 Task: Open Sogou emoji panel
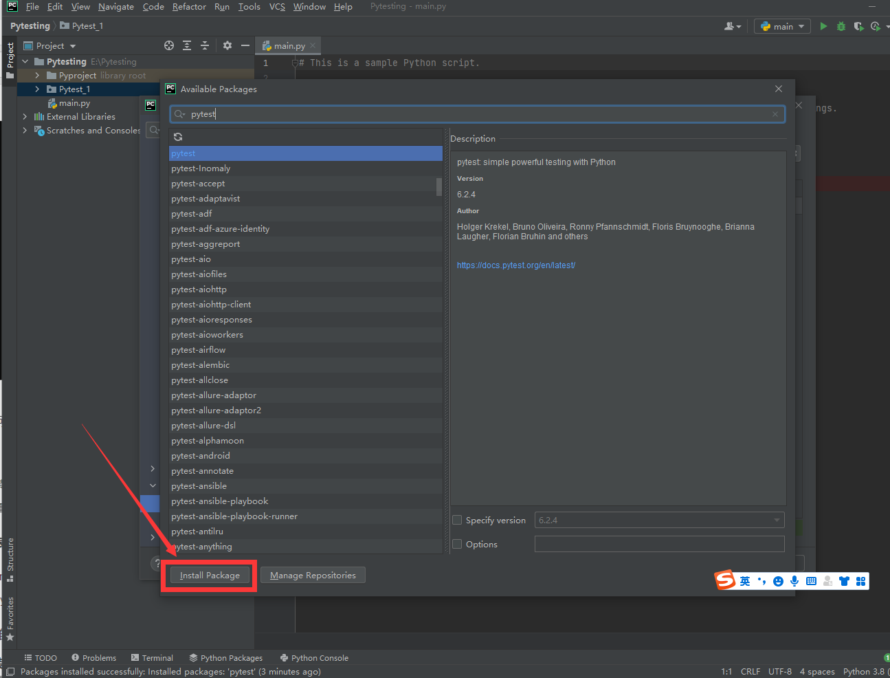coord(778,581)
